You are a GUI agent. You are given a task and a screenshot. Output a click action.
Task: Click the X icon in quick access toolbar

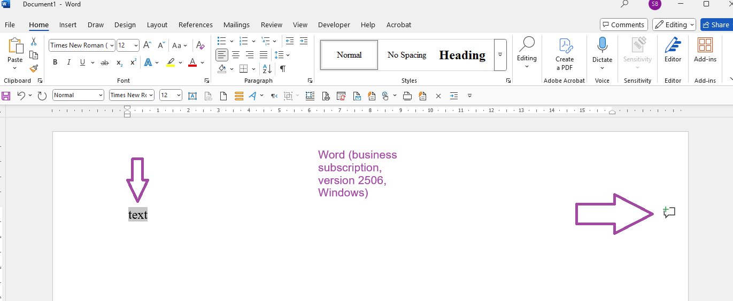point(438,96)
